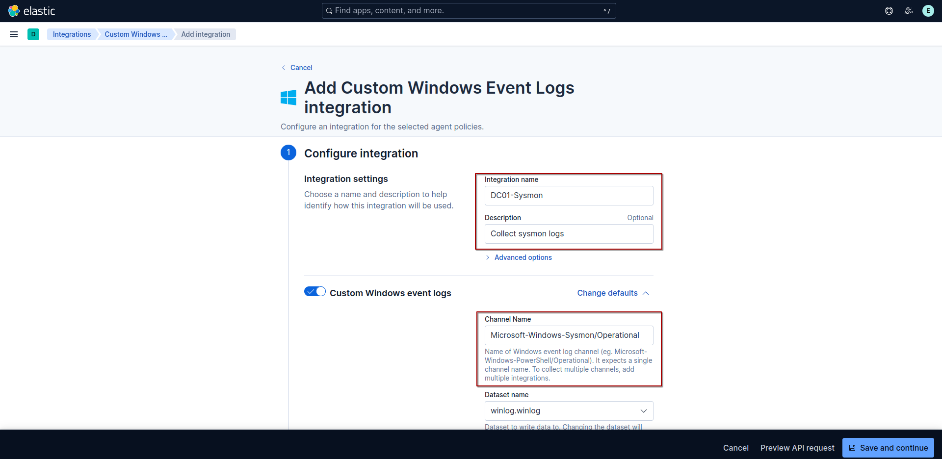
Task: Focus the Channel Name field
Action: [569, 335]
